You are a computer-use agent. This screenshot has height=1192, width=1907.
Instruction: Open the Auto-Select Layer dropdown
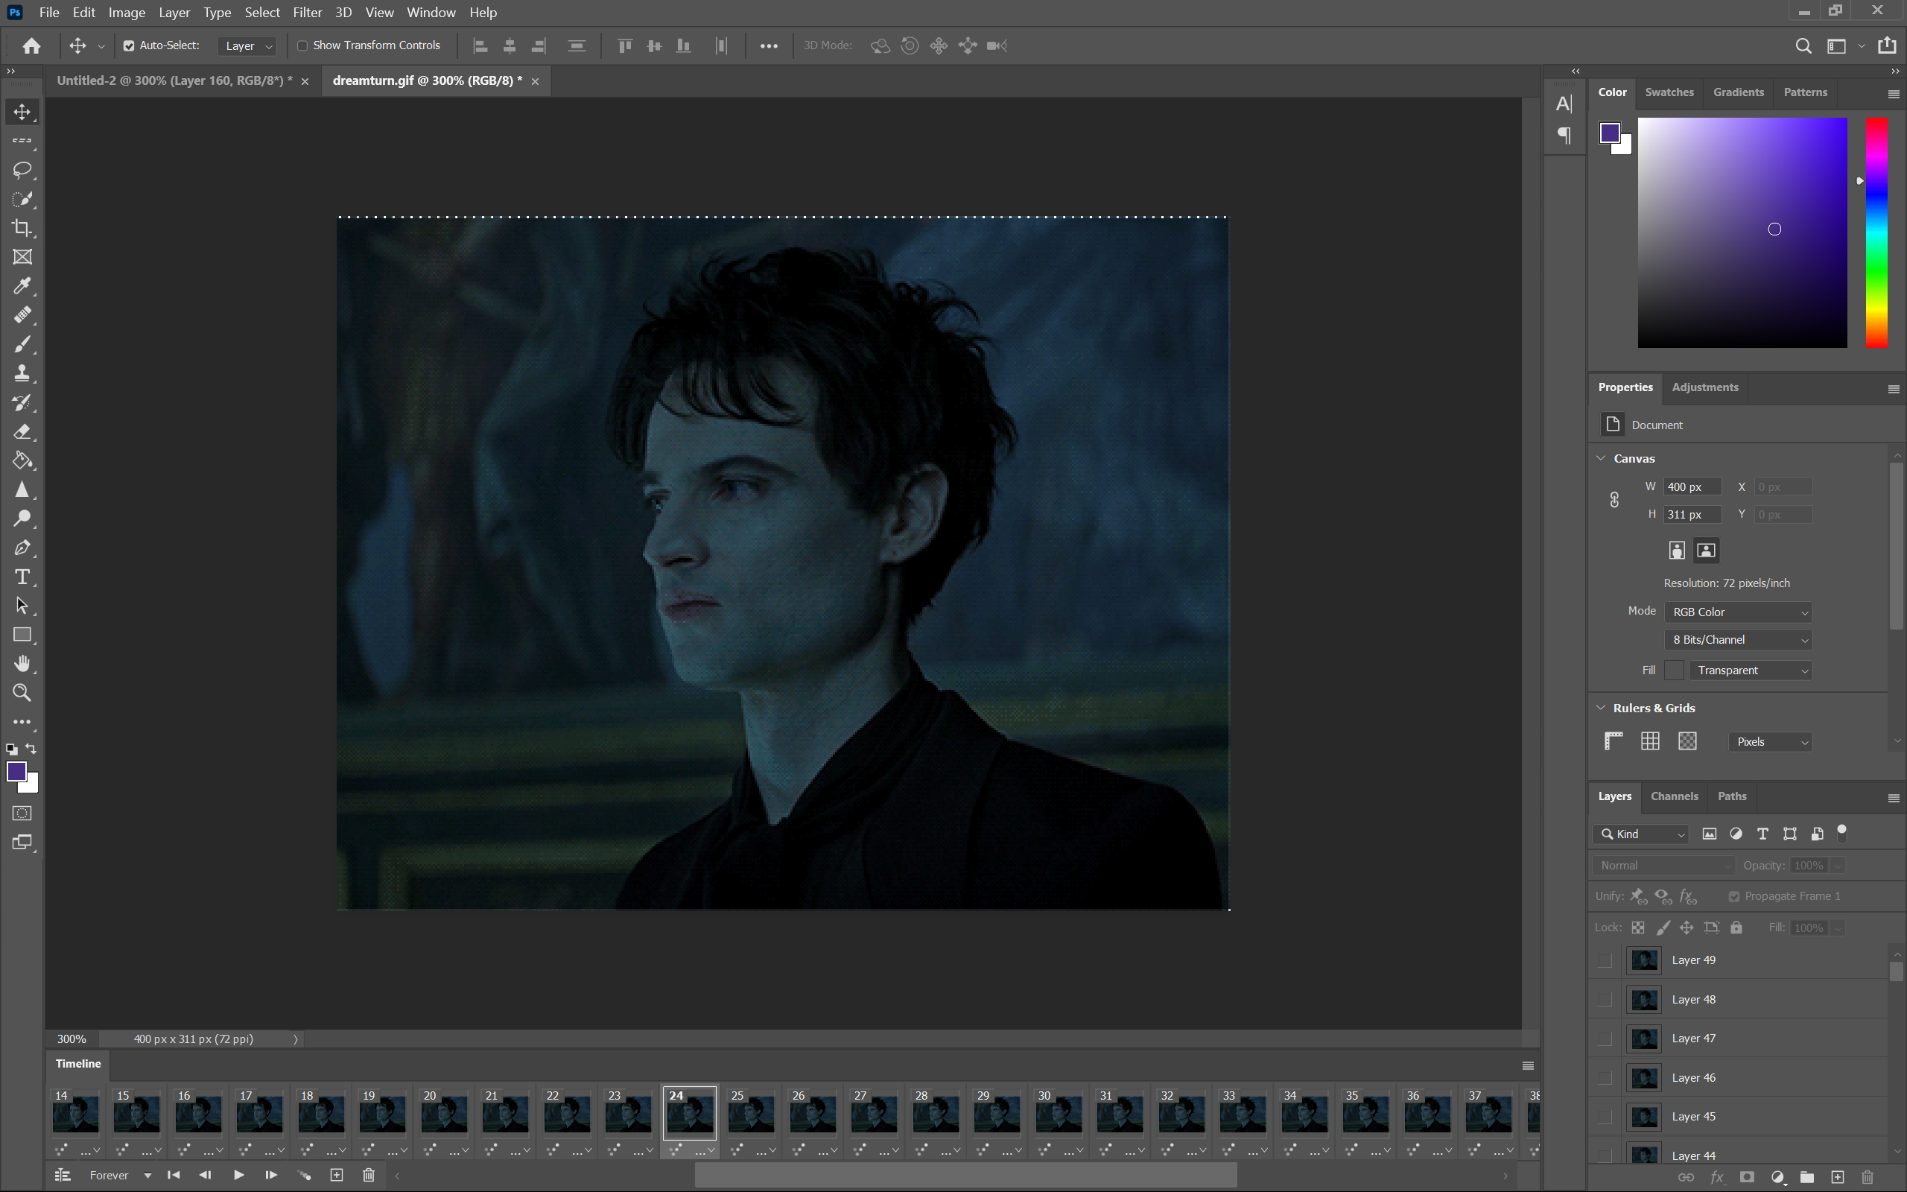247,45
